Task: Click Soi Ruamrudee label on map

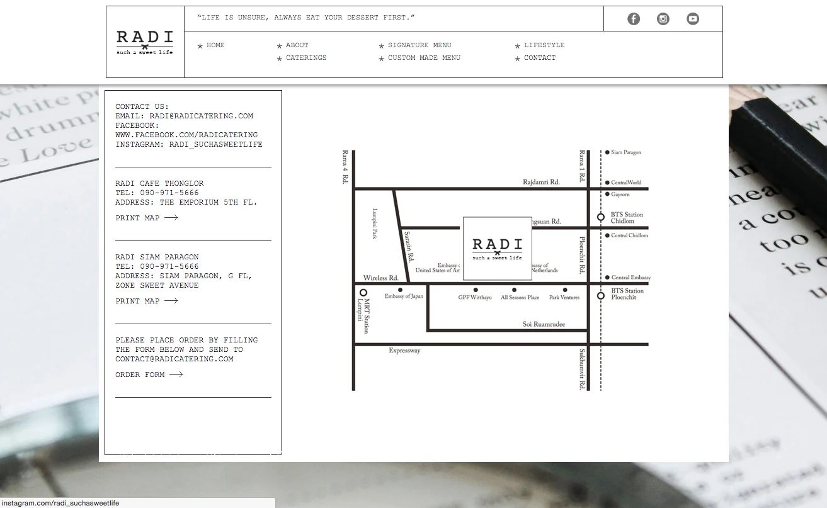Action: tap(544, 324)
